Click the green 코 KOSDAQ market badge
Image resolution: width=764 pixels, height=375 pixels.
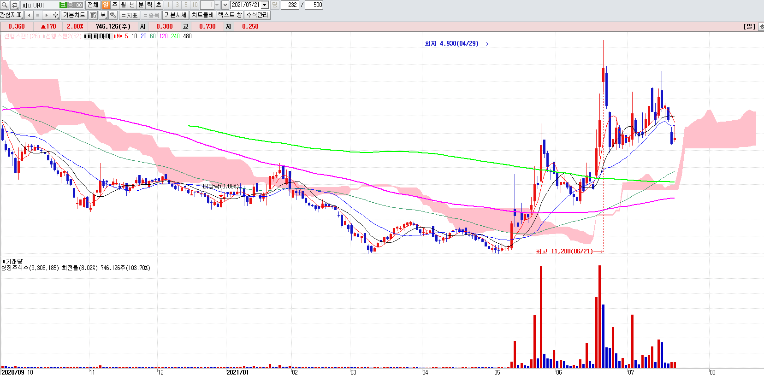coord(63,5)
